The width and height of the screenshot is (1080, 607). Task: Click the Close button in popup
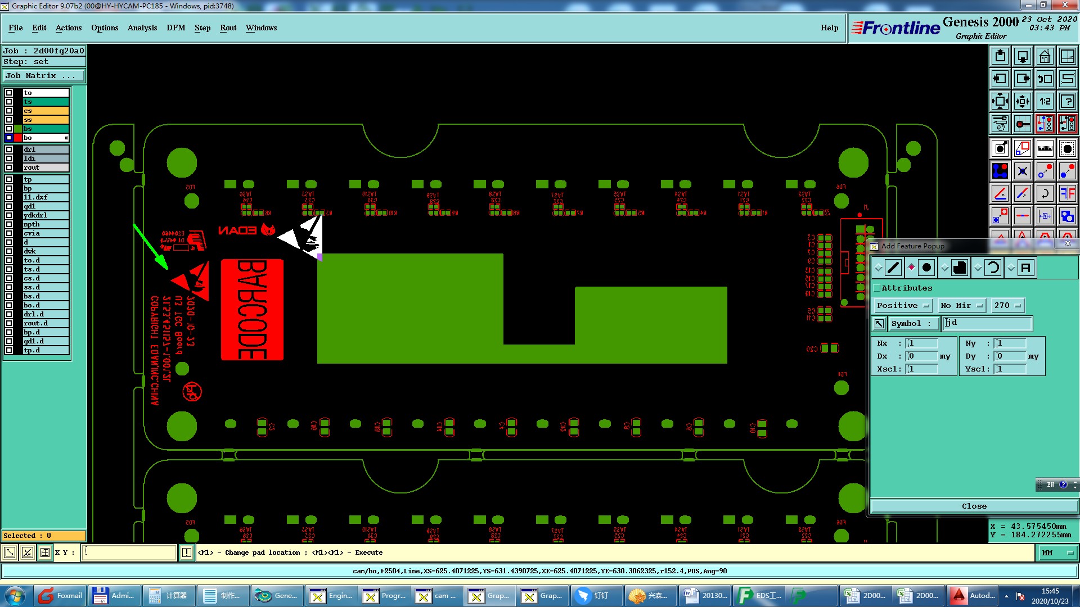[x=974, y=506]
